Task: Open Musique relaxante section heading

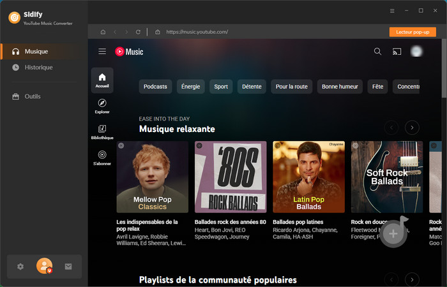Action: pos(177,129)
